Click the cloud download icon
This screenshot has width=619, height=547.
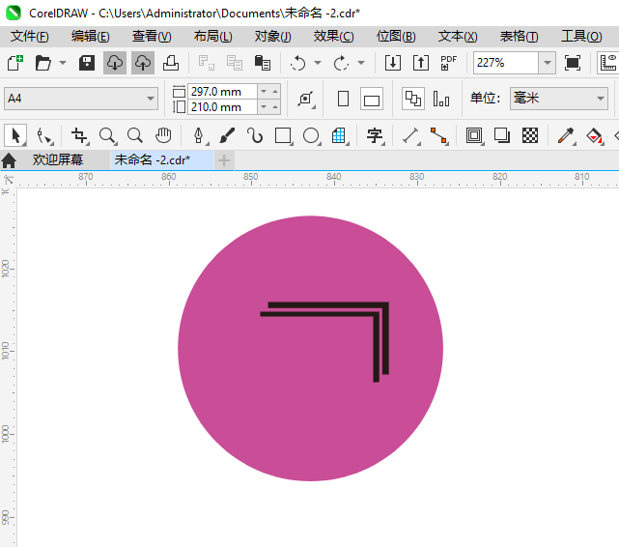coord(115,63)
